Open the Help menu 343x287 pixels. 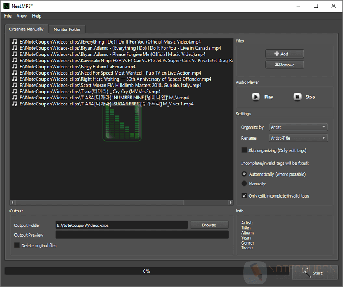point(37,16)
